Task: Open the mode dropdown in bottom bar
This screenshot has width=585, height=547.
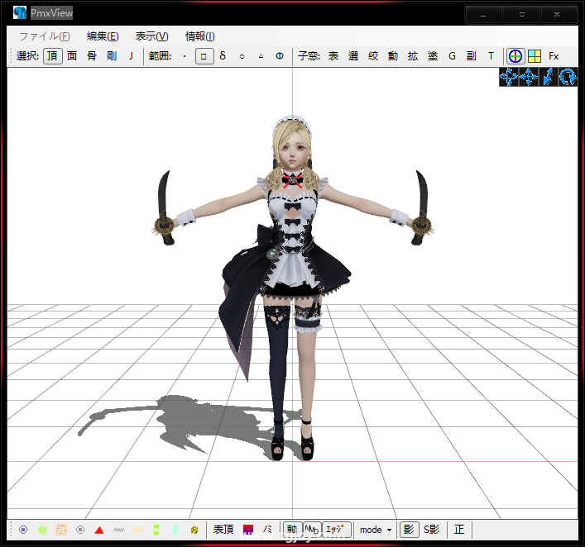Action: tap(376, 530)
